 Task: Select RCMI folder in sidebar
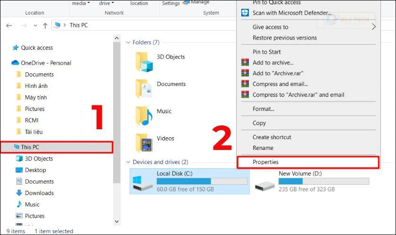[31, 120]
